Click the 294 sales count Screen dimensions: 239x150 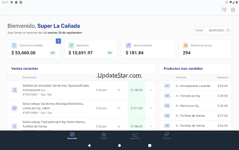187,53
